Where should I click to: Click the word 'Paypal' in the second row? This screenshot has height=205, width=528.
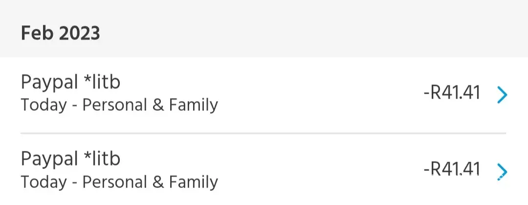coord(49,159)
